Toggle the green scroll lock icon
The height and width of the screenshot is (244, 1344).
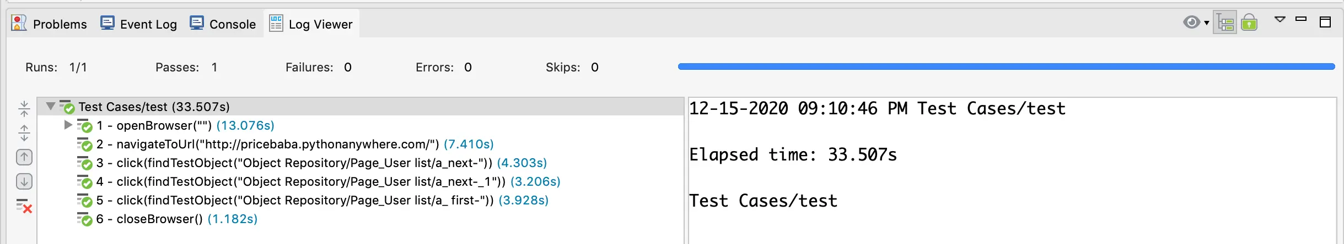pyautogui.click(x=1249, y=23)
